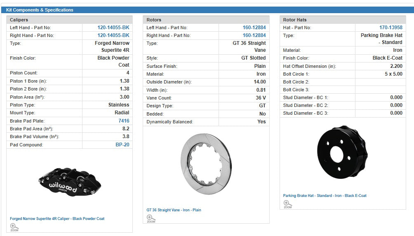
Task: Click zoom icon under parking brake hat
Action: (x=287, y=204)
